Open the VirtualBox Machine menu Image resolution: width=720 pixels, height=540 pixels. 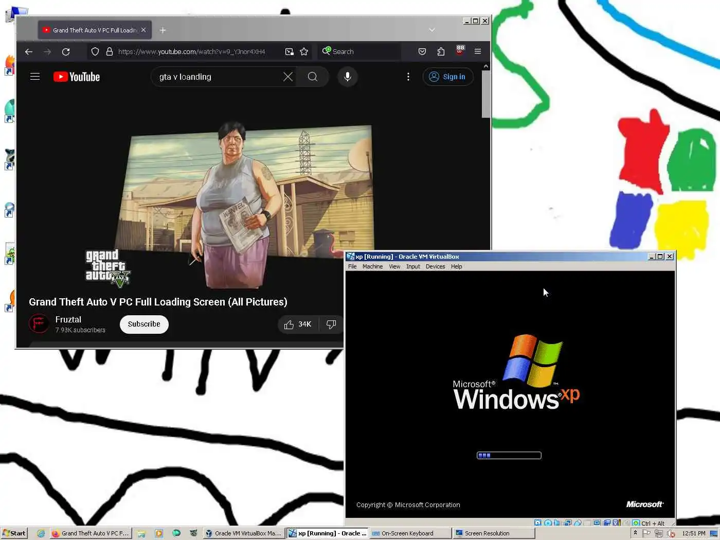click(372, 266)
